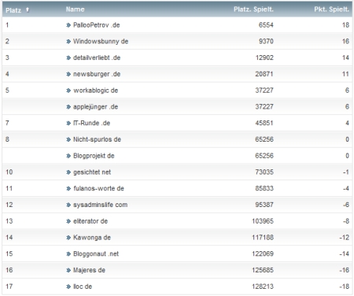Select the rank value 45851
The width and height of the screenshot is (354, 296).
[264, 123]
